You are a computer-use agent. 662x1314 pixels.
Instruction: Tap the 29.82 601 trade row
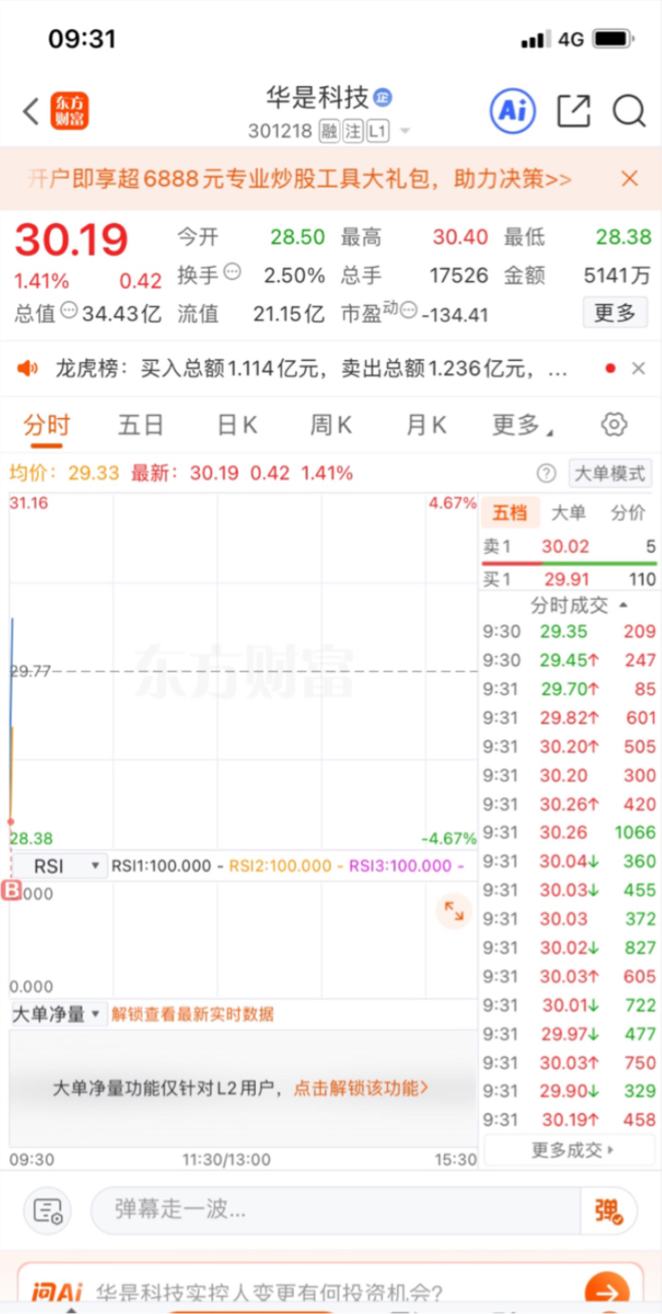[569, 718]
